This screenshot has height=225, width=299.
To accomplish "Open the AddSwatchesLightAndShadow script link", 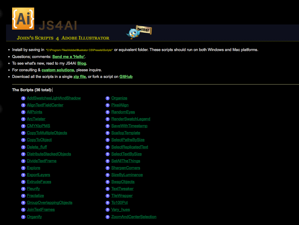I will [x=54, y=98].
